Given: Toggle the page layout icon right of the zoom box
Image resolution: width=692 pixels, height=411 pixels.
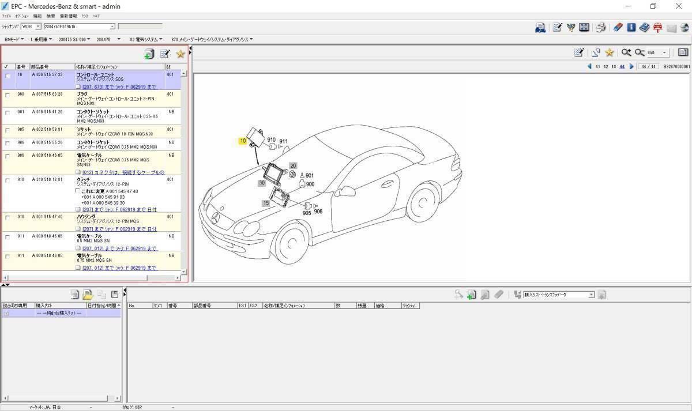Looking at the screenshot, I should pyautogui.click(x=683, y=52).
